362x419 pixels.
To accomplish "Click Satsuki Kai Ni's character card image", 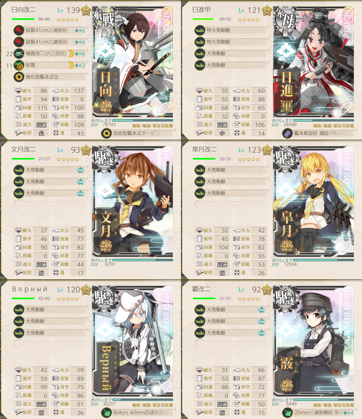I will point(313,201).
